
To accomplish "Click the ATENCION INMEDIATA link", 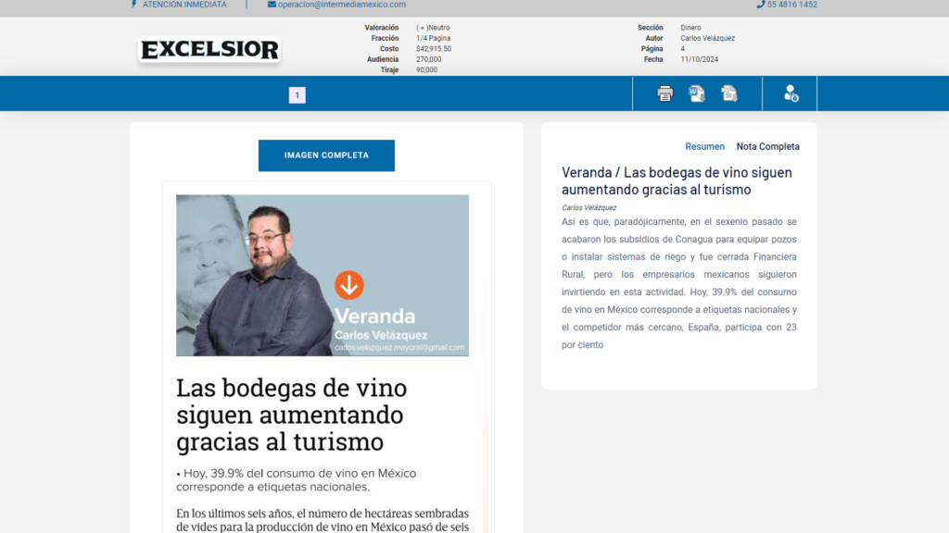I will pos(184,5).
